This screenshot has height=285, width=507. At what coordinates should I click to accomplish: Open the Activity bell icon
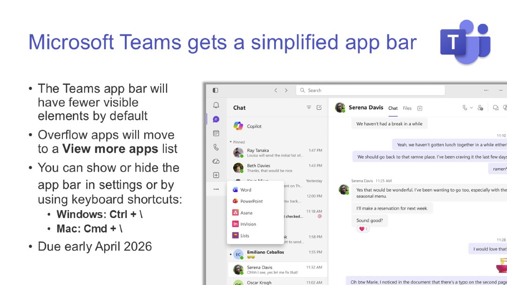[216, 105]
